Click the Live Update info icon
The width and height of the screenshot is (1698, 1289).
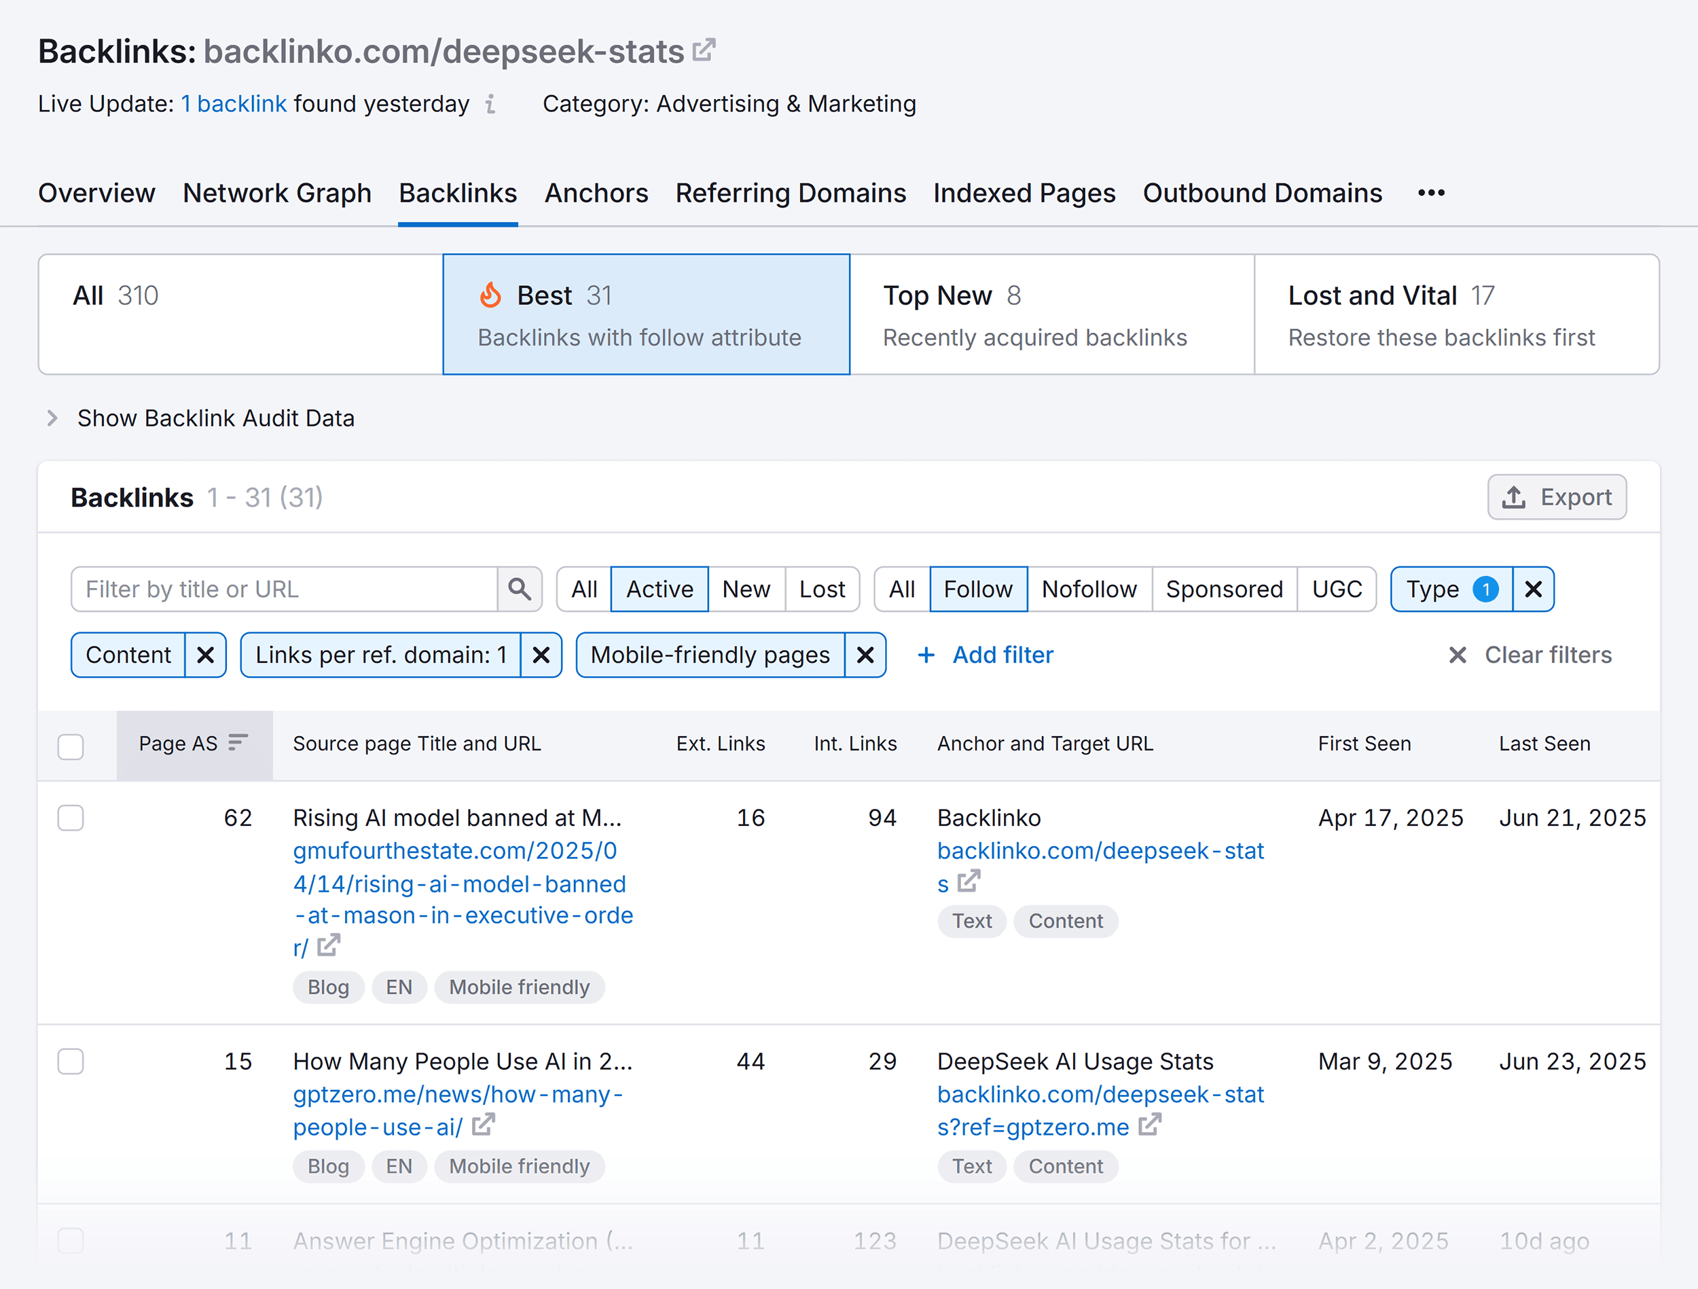tap(491, 104)
